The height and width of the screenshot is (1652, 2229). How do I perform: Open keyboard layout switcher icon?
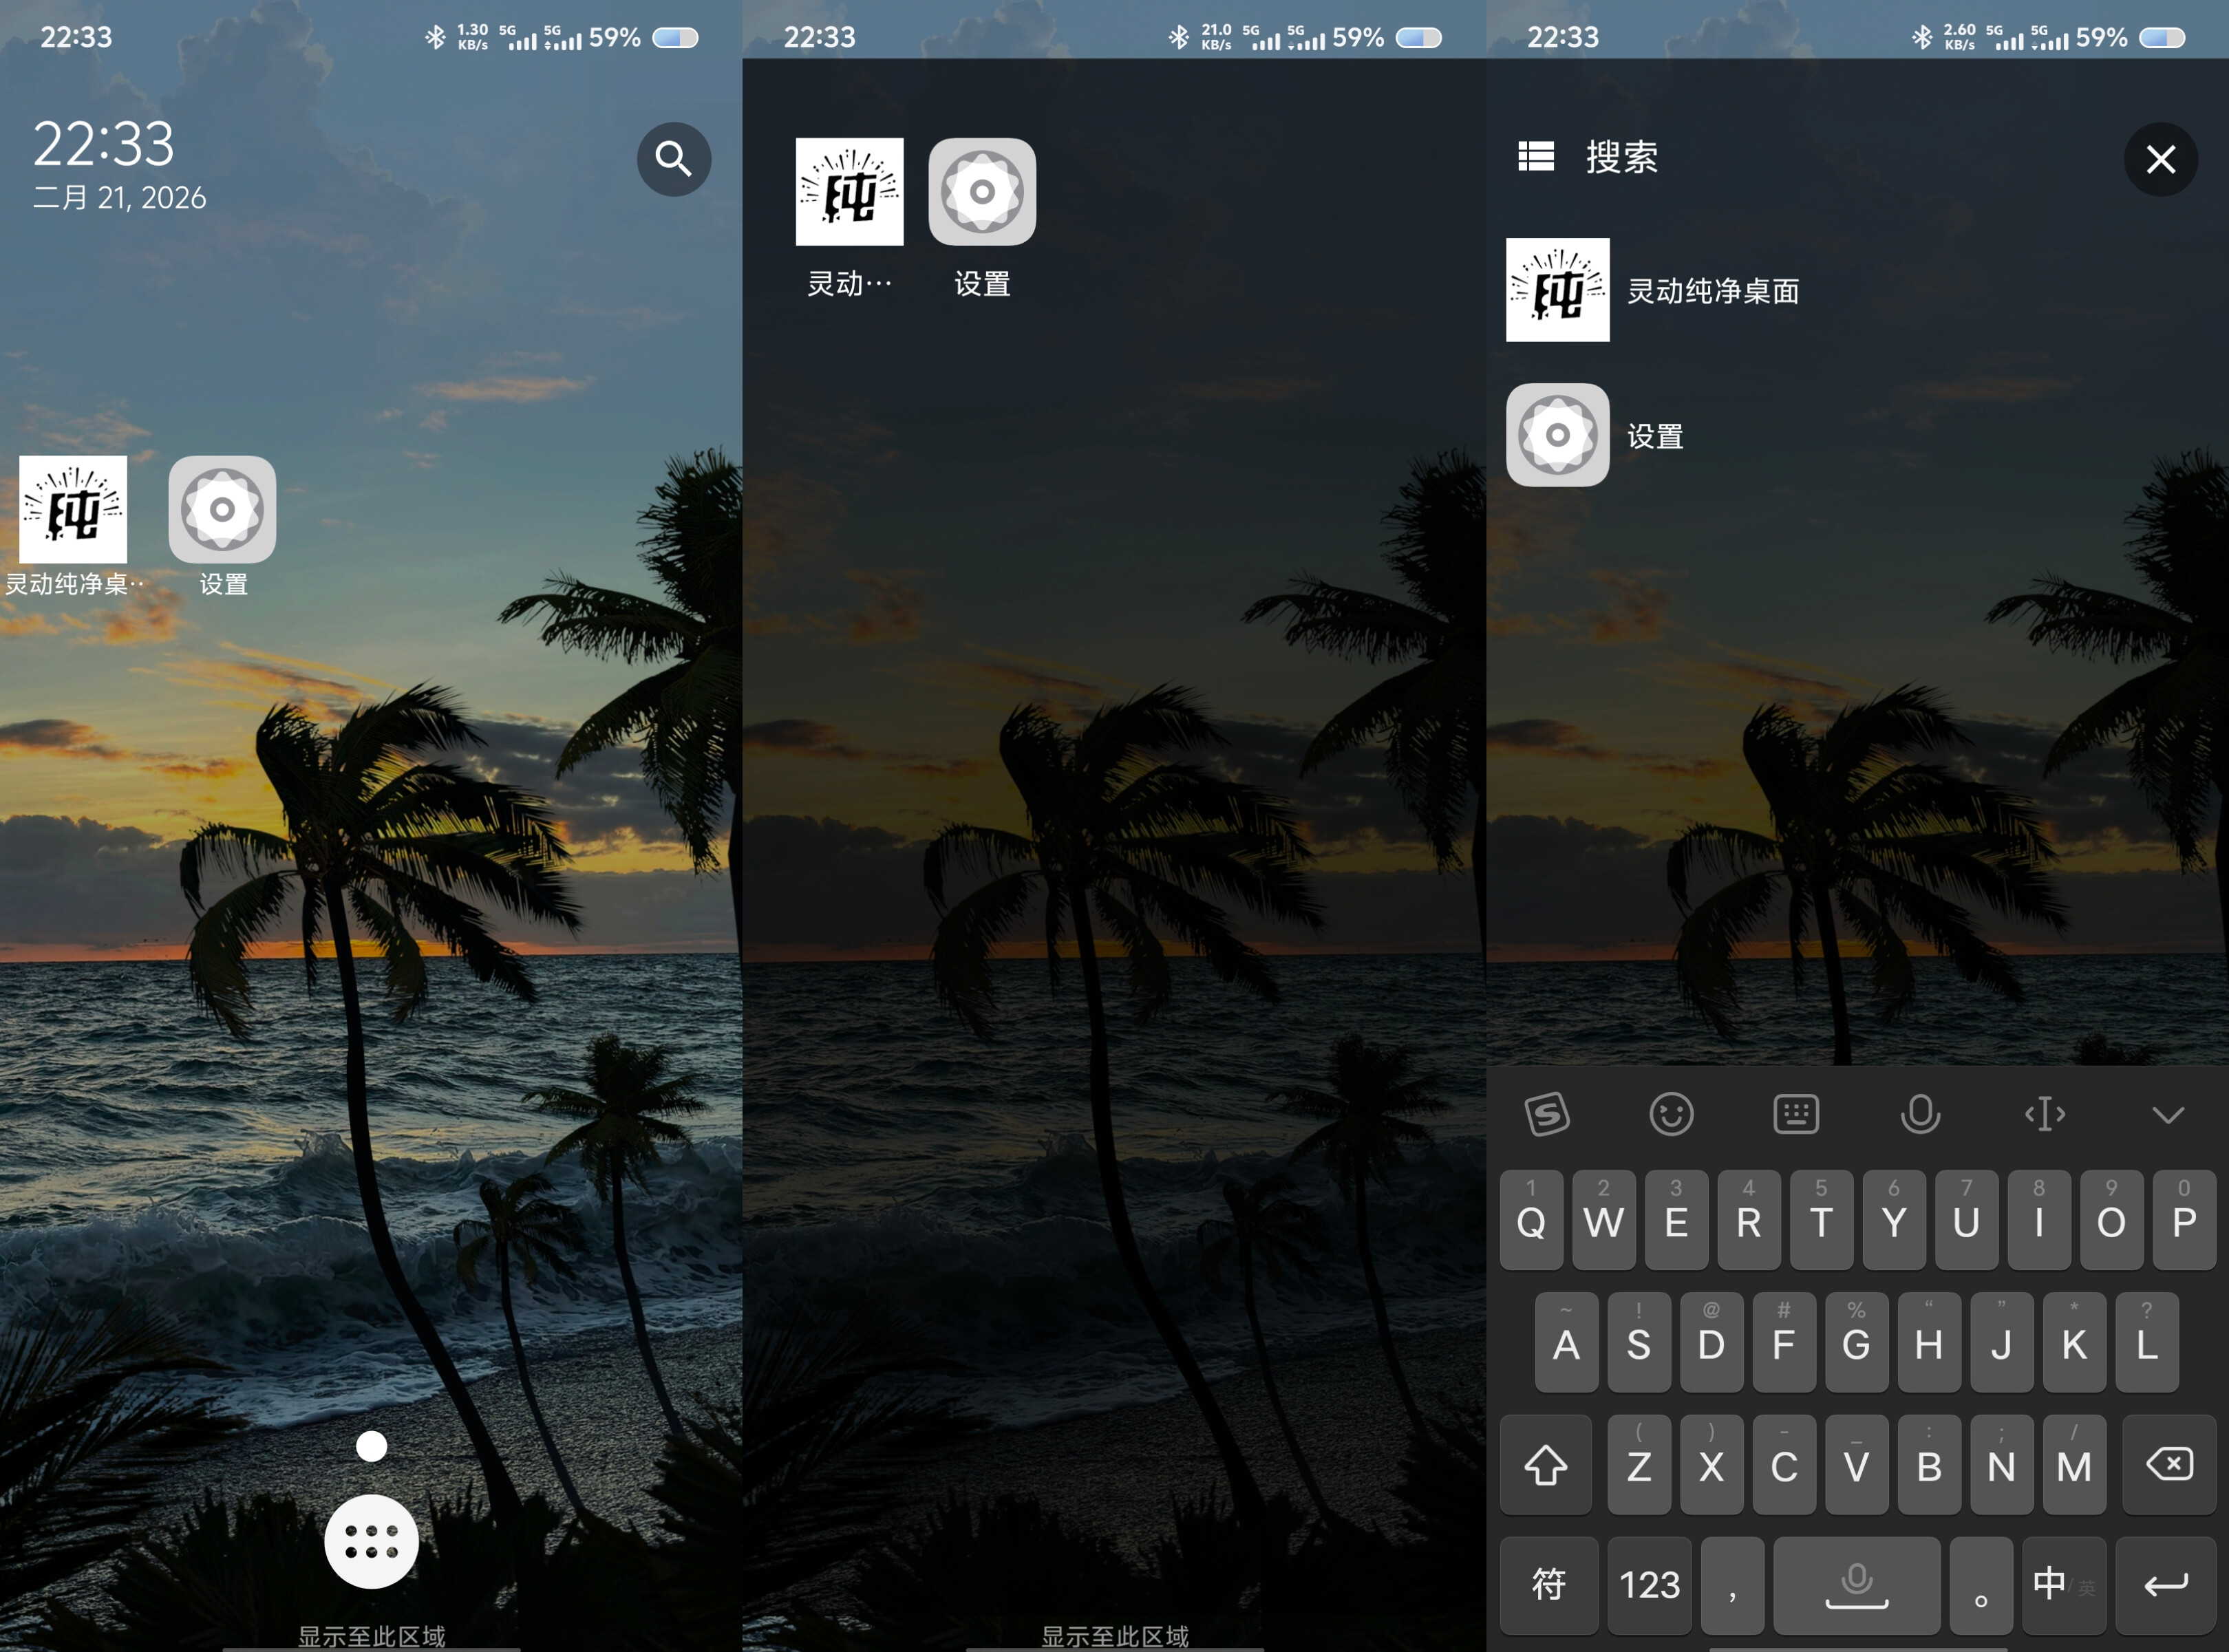(1795, 1113)
